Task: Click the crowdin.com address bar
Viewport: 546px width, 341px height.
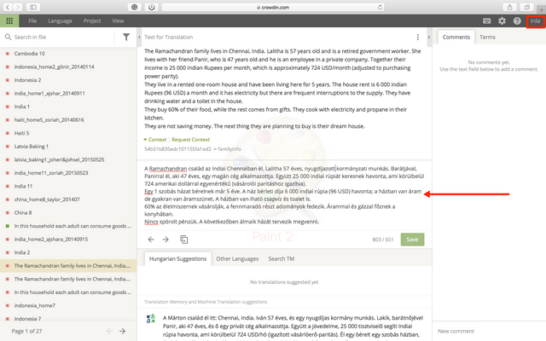Action: pyautogui.click(x=273, y=7)
